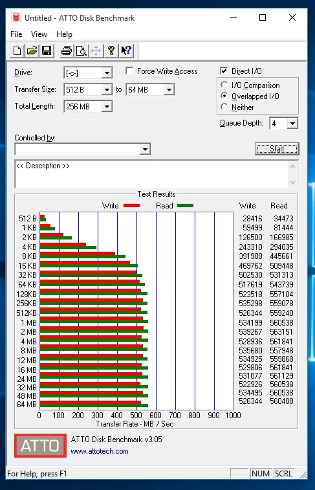Image resolution: width=315 pixels, height=490 pixels.
Task: Open a saved benchmark file icon
Action: [x=32, y=50]
